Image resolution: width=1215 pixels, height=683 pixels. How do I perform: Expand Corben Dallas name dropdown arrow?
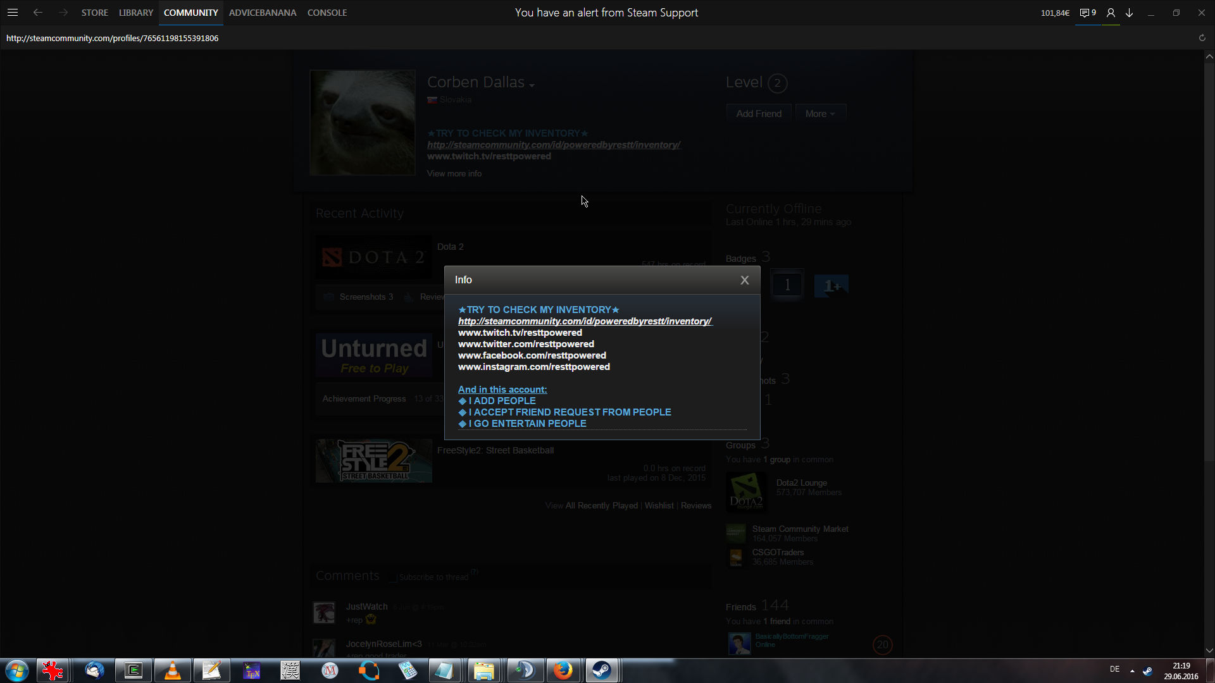pyautogui.click(x=532, y=85)
